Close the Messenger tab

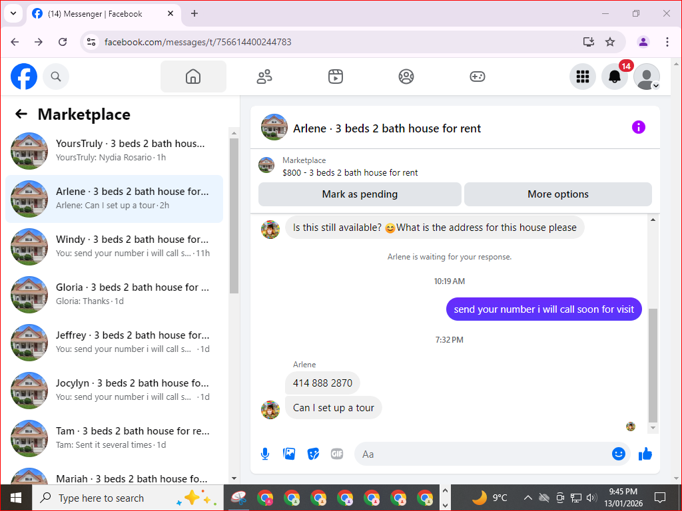[x=170, y=13]
